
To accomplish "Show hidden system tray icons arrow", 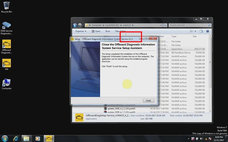I will (188, 139).
